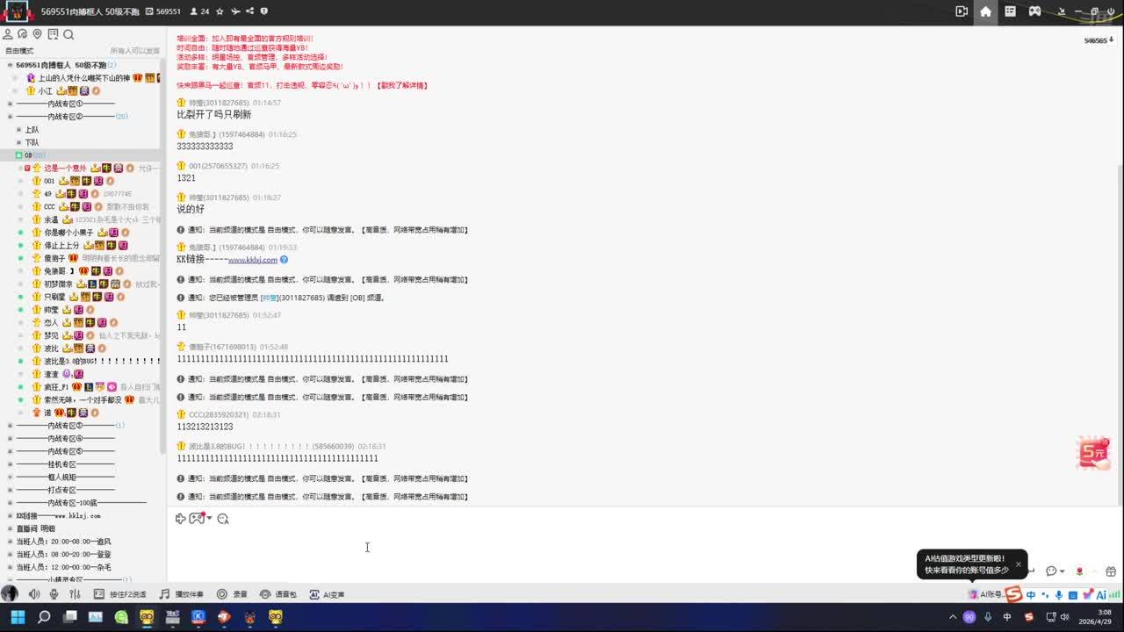This screenshot has width=1124, height=632.
Task: Open emoji picker in chat toolbar
Action: click(223, 519)
